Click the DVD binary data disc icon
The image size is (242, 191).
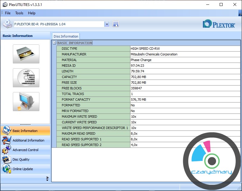[x=26, y=78]
